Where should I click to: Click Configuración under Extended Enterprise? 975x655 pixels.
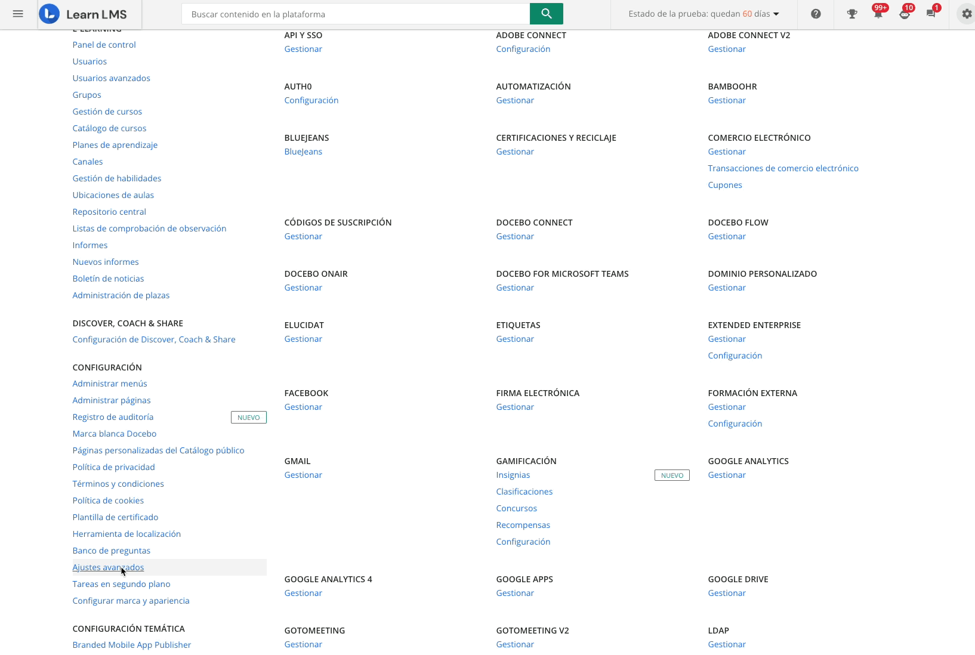point(735,356)
